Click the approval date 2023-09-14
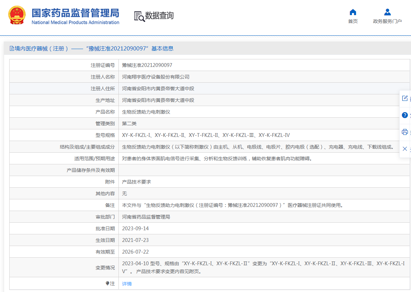This screenshot has height=292, width=411. point(135,229)
